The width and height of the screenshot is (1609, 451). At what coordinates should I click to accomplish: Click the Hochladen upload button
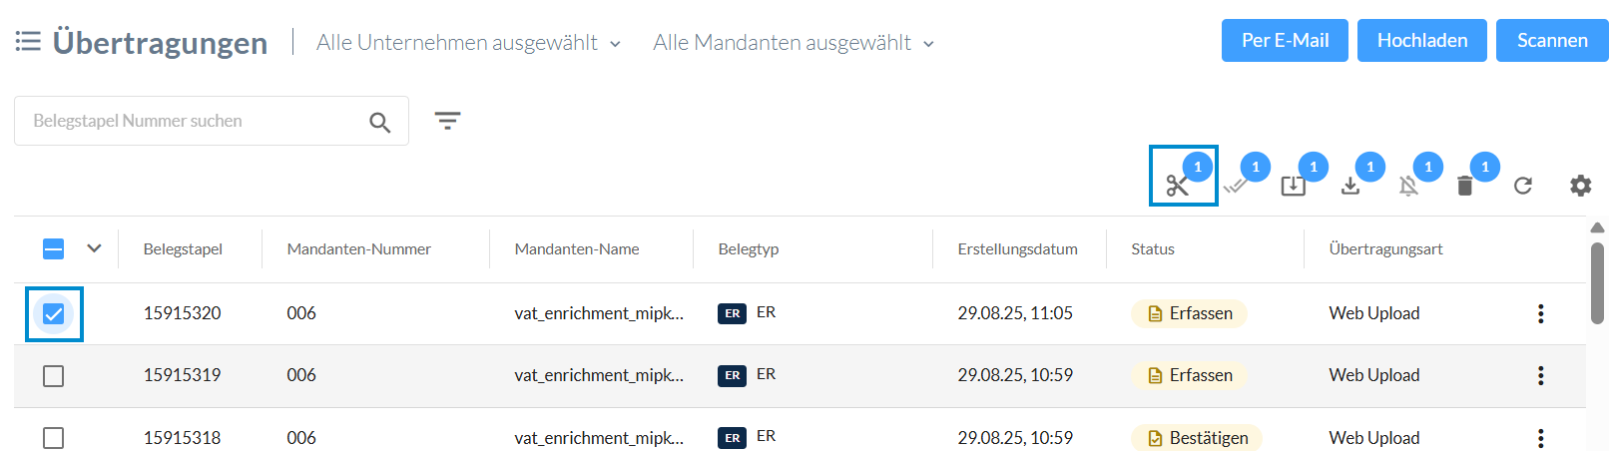[x=1422, y=40]
